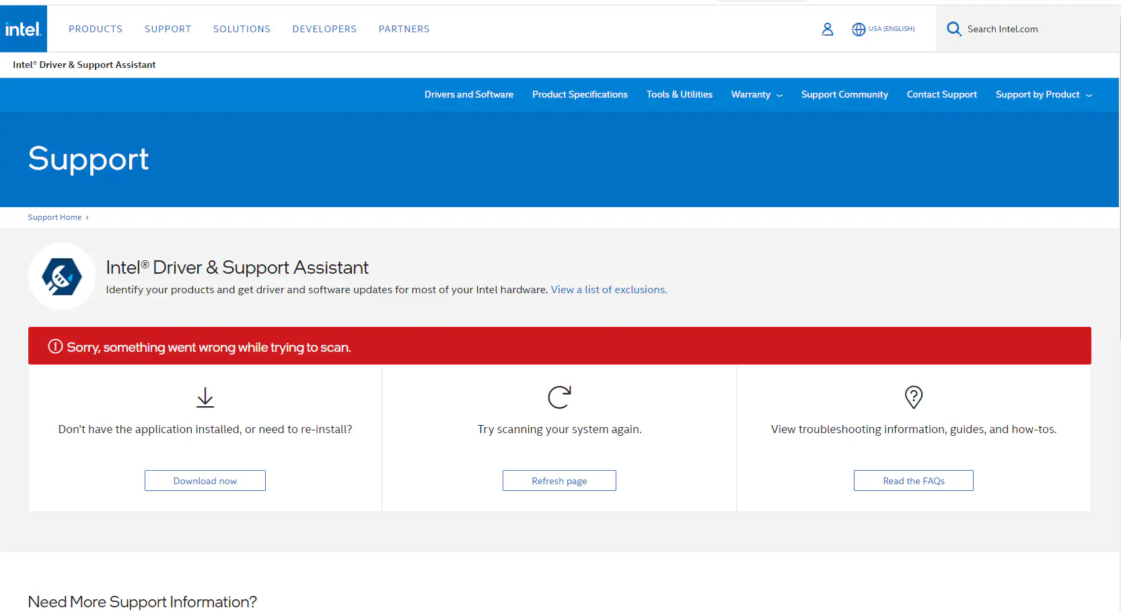Screen dimensions: 1121x612
Task: Open the Developers top menu
Action: click(324, 29)
